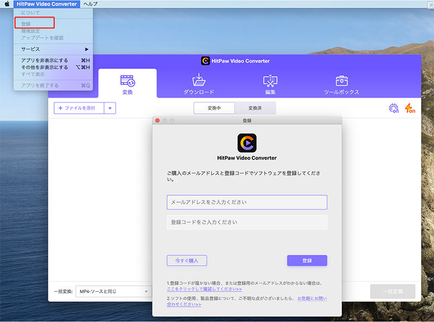Click the 今すぐ購入 button
The height and width of the screenshot is (322, 434).
[x=187, y=261]
